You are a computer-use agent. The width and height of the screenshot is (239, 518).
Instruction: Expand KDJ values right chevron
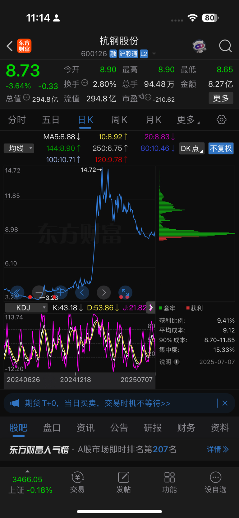point(151,308)
